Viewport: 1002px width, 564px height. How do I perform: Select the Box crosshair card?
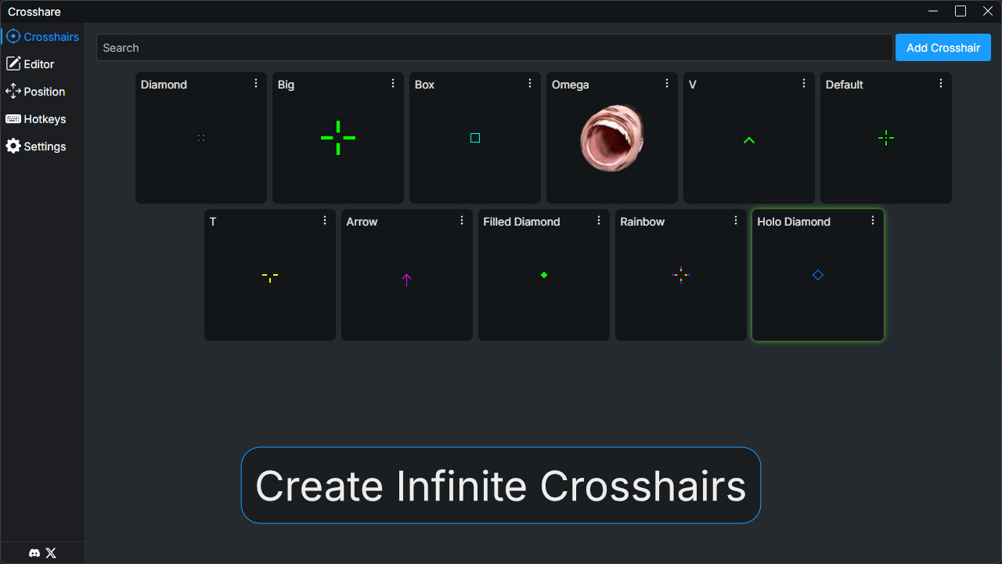click(475, 139)
